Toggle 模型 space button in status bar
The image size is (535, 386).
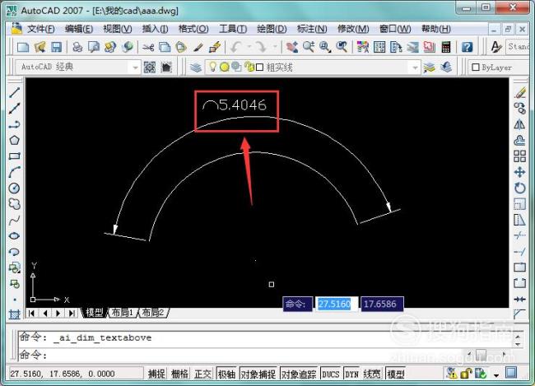click(396, 374)
